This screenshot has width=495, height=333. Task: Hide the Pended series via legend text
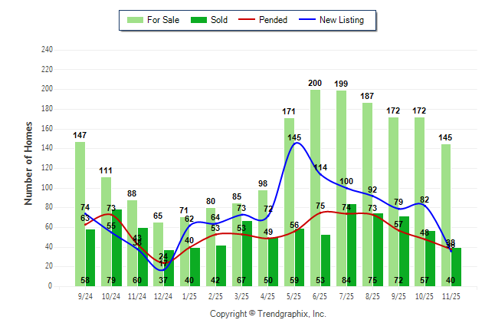(274, 20)
